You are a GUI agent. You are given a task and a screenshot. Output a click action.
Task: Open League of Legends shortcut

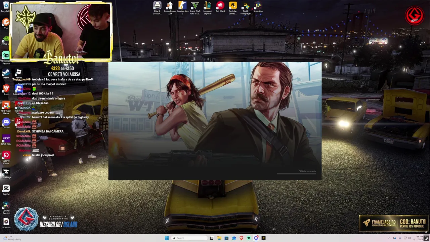(208, 8)
